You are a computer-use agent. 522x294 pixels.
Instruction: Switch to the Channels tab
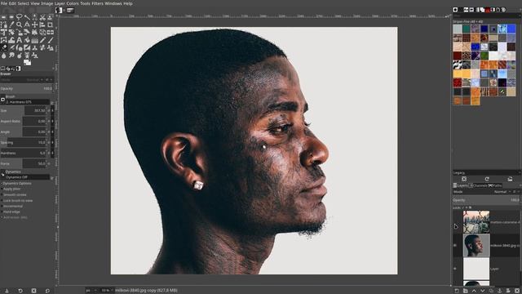pyautogui.click(x=478, y=185)
